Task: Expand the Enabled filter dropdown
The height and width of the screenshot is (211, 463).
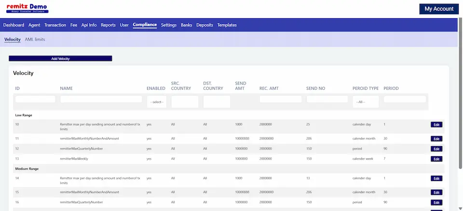Action: click(x=157, y=102)
